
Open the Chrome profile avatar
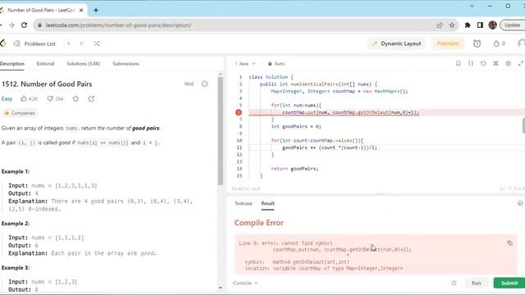click(x=492, y=25)
